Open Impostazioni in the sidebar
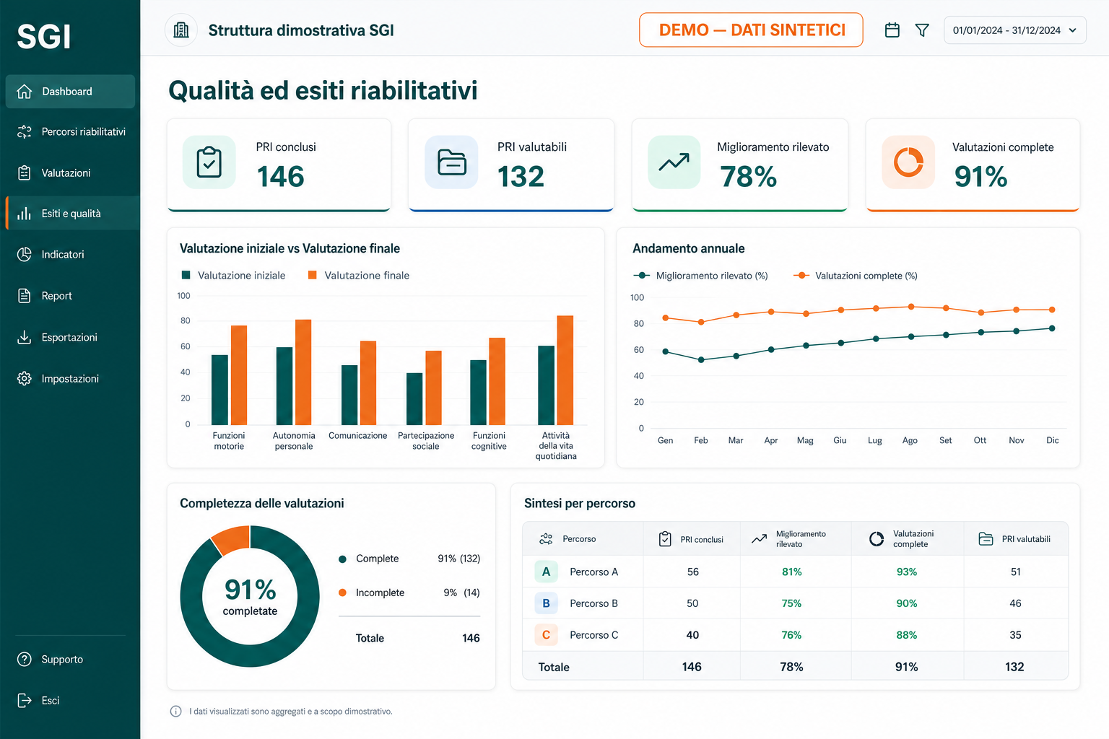The height and width of the screenshot is (739, 1109). [x=70, y=378]
